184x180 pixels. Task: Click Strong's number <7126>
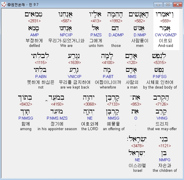click(x=162, y=104)
